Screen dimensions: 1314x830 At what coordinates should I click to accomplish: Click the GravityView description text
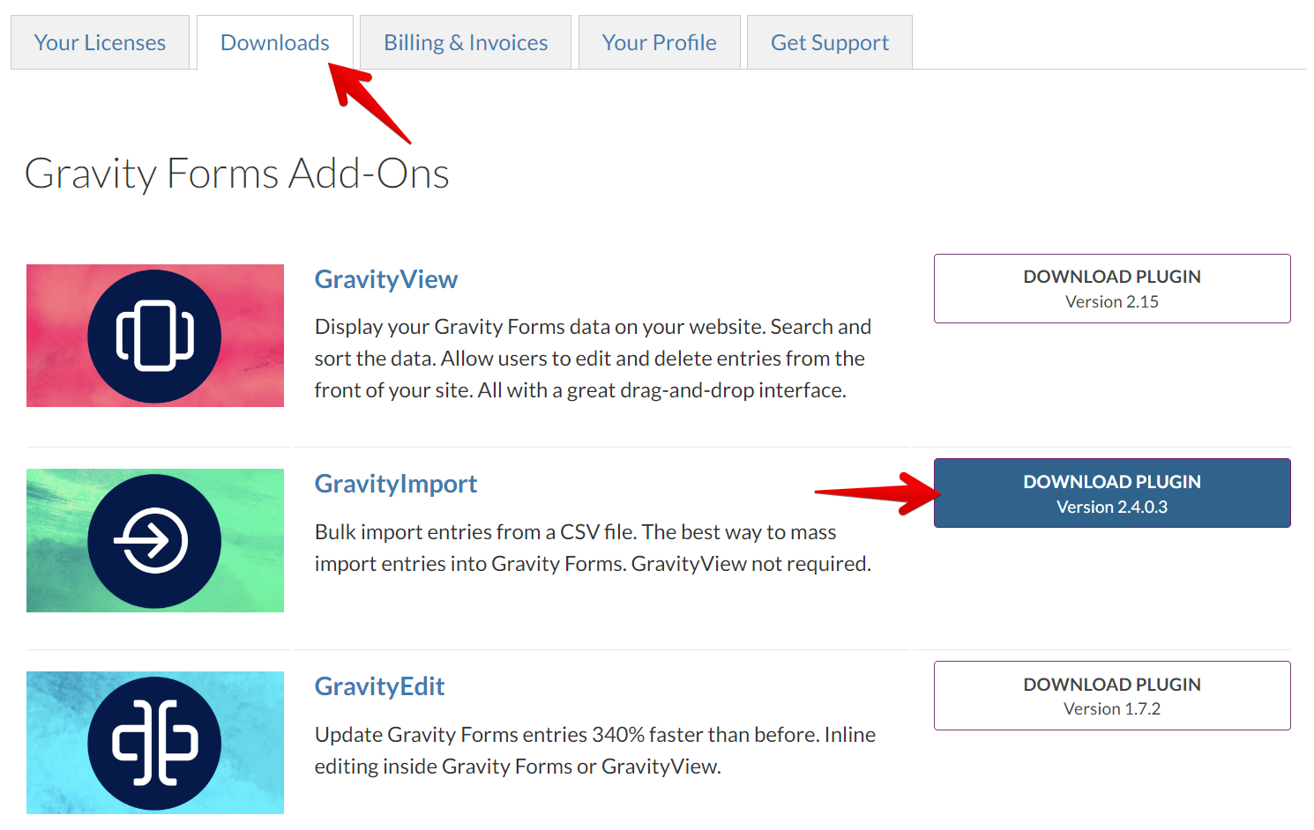point(592,359)
